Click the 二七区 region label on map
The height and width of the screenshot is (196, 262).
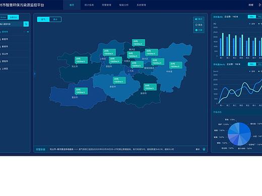pos(130,71)
